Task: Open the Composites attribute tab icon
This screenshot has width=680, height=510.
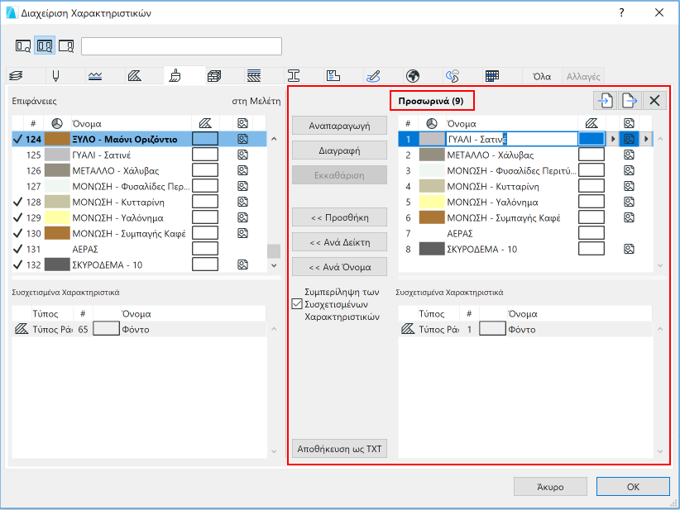Action: [x=254, y=76]
